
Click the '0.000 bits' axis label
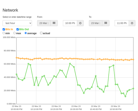(x=11, y=104)
